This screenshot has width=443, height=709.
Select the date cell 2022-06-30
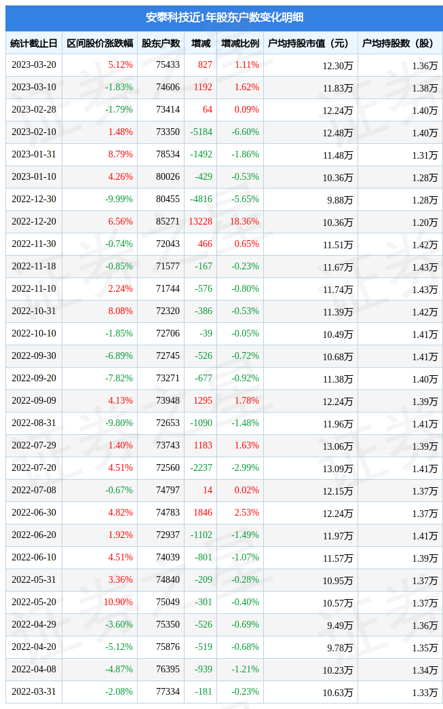[x=34, y=512]
